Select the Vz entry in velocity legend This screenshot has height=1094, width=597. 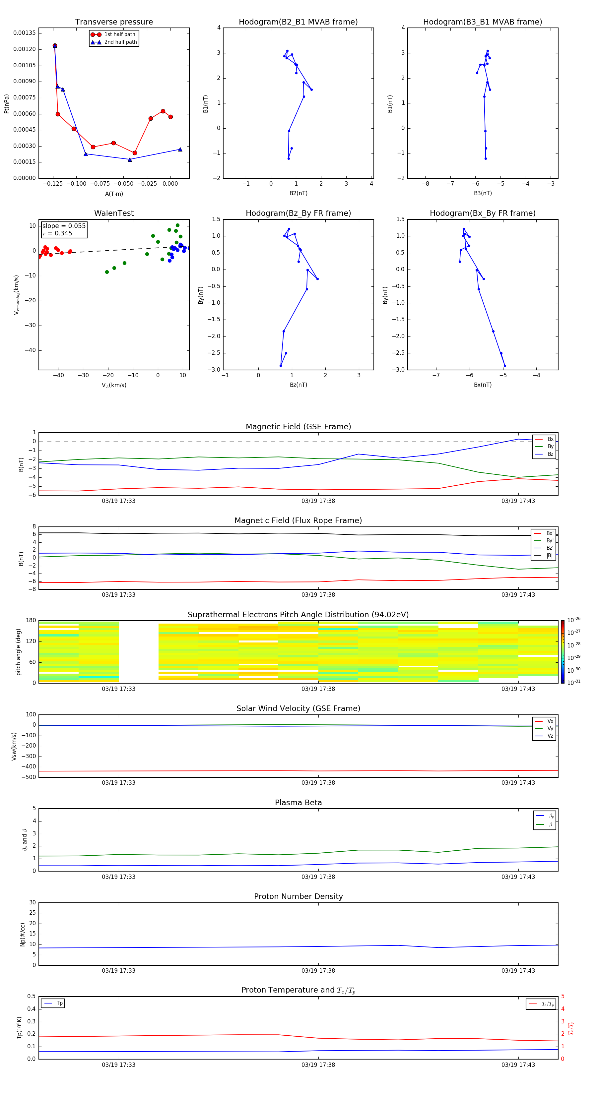coord(544,736)
